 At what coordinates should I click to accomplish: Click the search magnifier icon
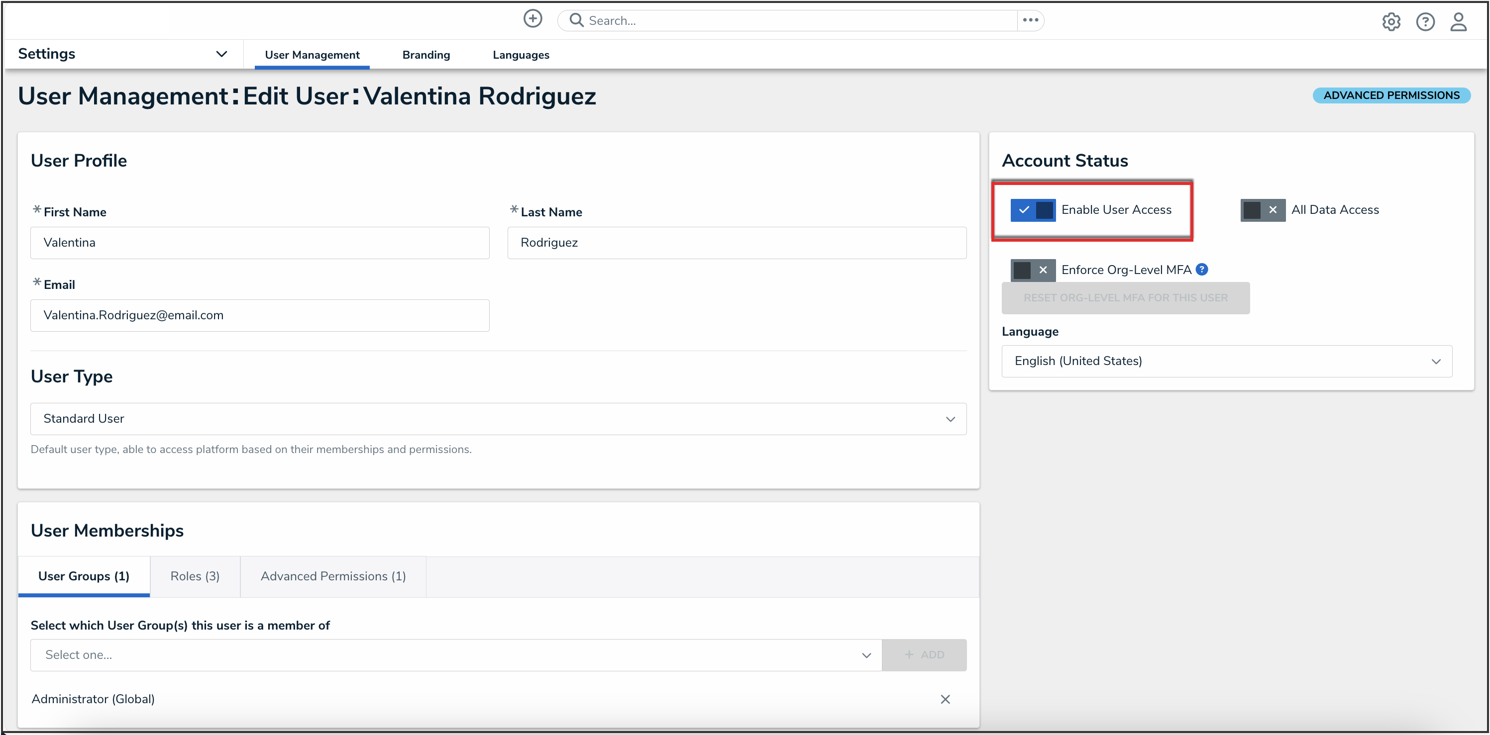tap(575, 20)
